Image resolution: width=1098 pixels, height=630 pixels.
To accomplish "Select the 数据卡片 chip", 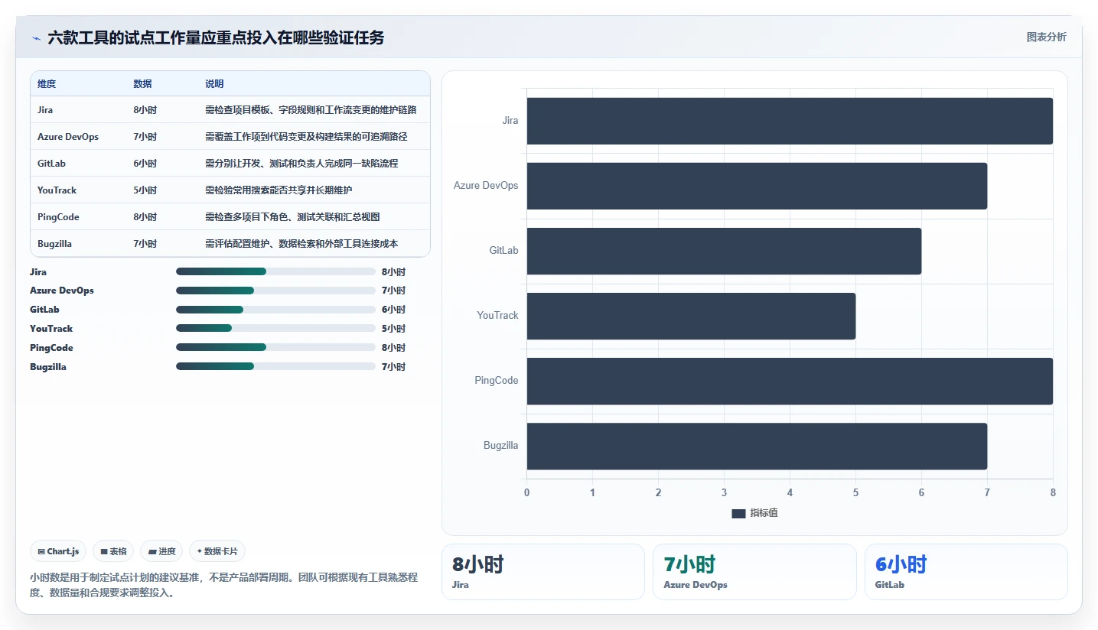I will pos(217,551).
